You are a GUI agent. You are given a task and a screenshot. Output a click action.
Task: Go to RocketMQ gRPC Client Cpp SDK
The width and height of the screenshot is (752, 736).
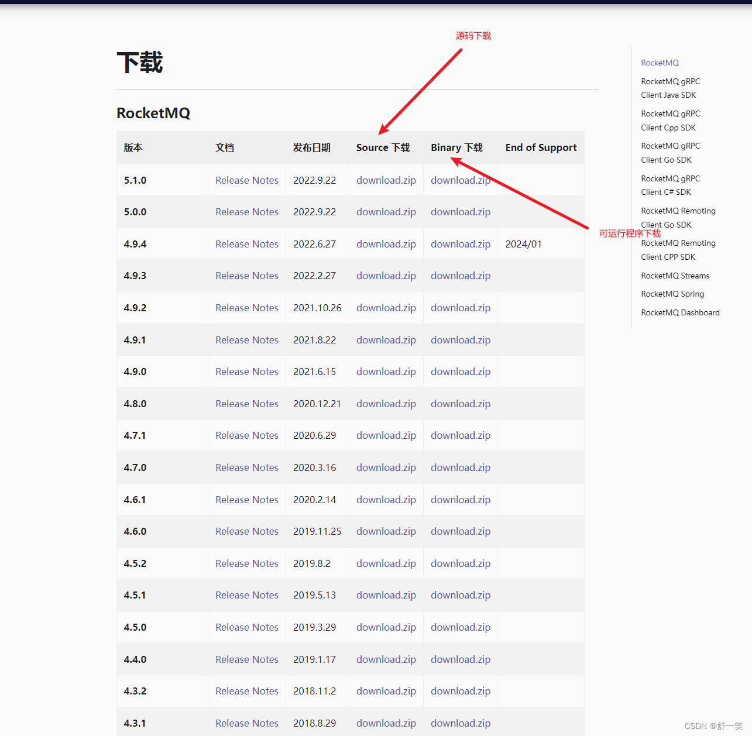pyautogui.click(x=670, y=121)
